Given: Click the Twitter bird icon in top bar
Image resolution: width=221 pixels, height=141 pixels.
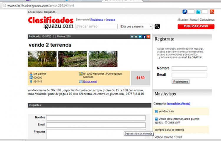Looking at the screenshot, I should click(x=198, y=12).
